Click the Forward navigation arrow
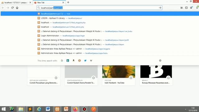This screenshot has width=199, height=112. pos(7,8)
